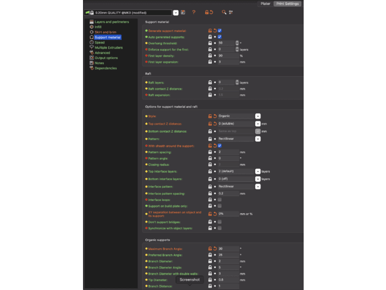
Task: Toggle Don't support bridges checkbox
Action: coord(219,222)
